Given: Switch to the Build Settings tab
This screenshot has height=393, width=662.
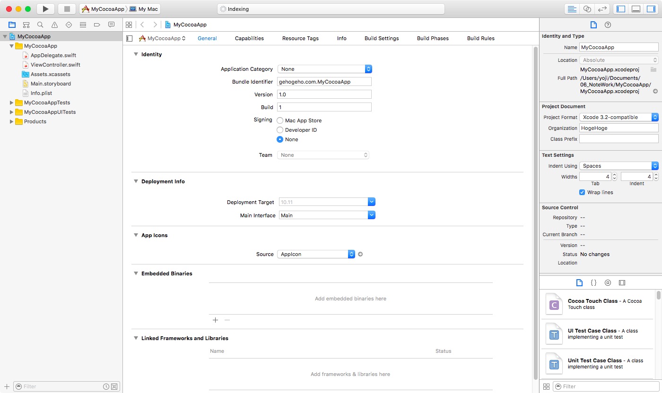Looking at the screenshot, I should [382, 38].
